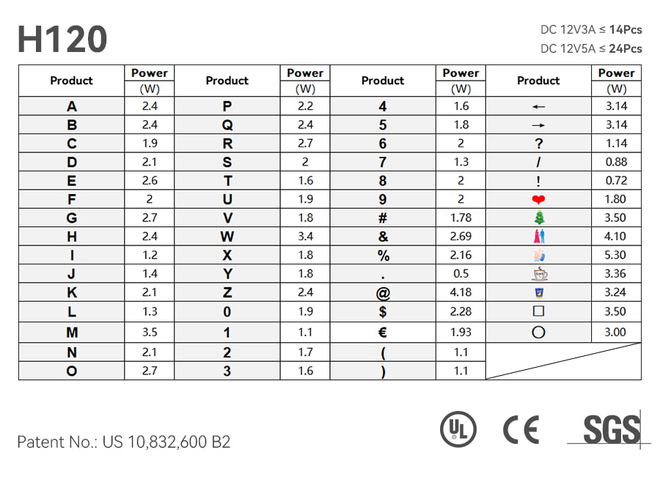This screenshot has height=493, width=660.
Task: Select the empty circle symbol
Action: [538, 332]
